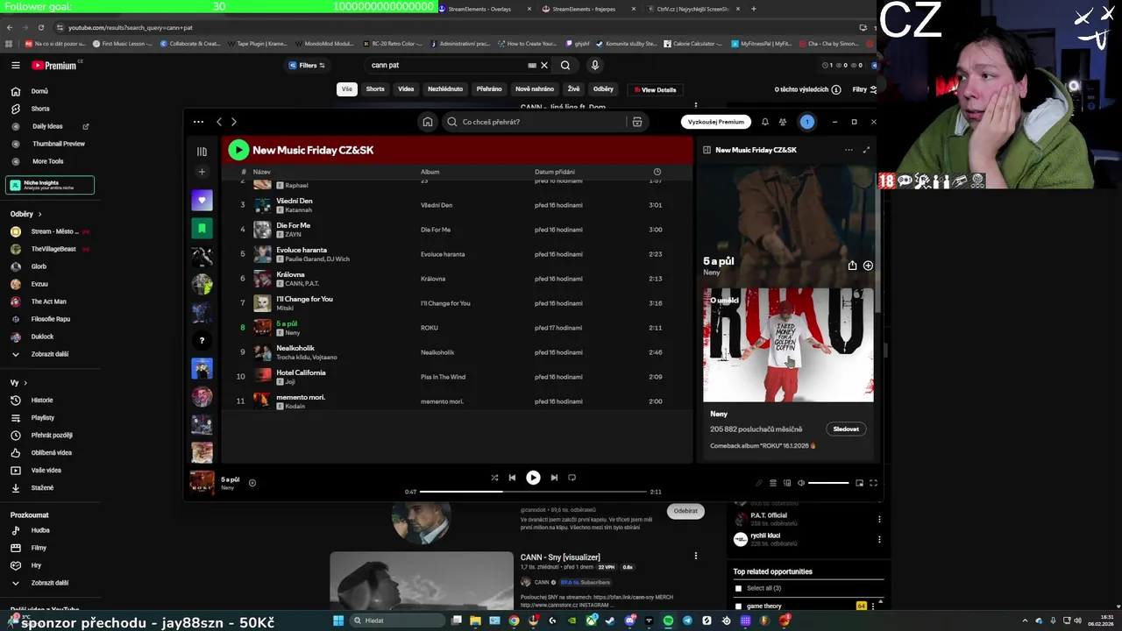Click the Spotify Home icon
Screen dimensions: 1122x631
427,122
